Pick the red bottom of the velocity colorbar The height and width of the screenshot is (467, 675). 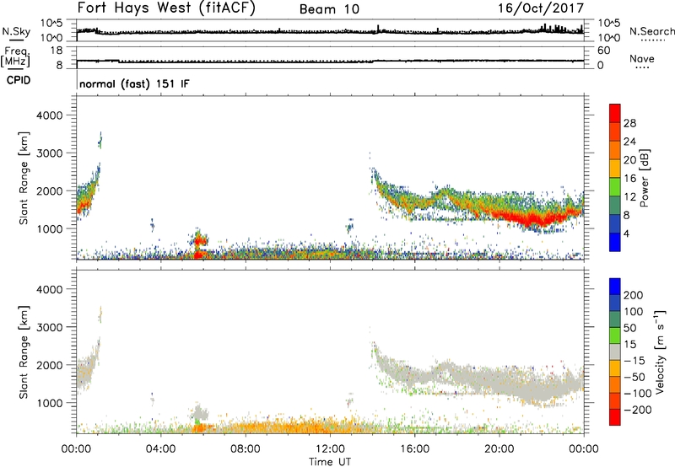(x=615, y=417)
